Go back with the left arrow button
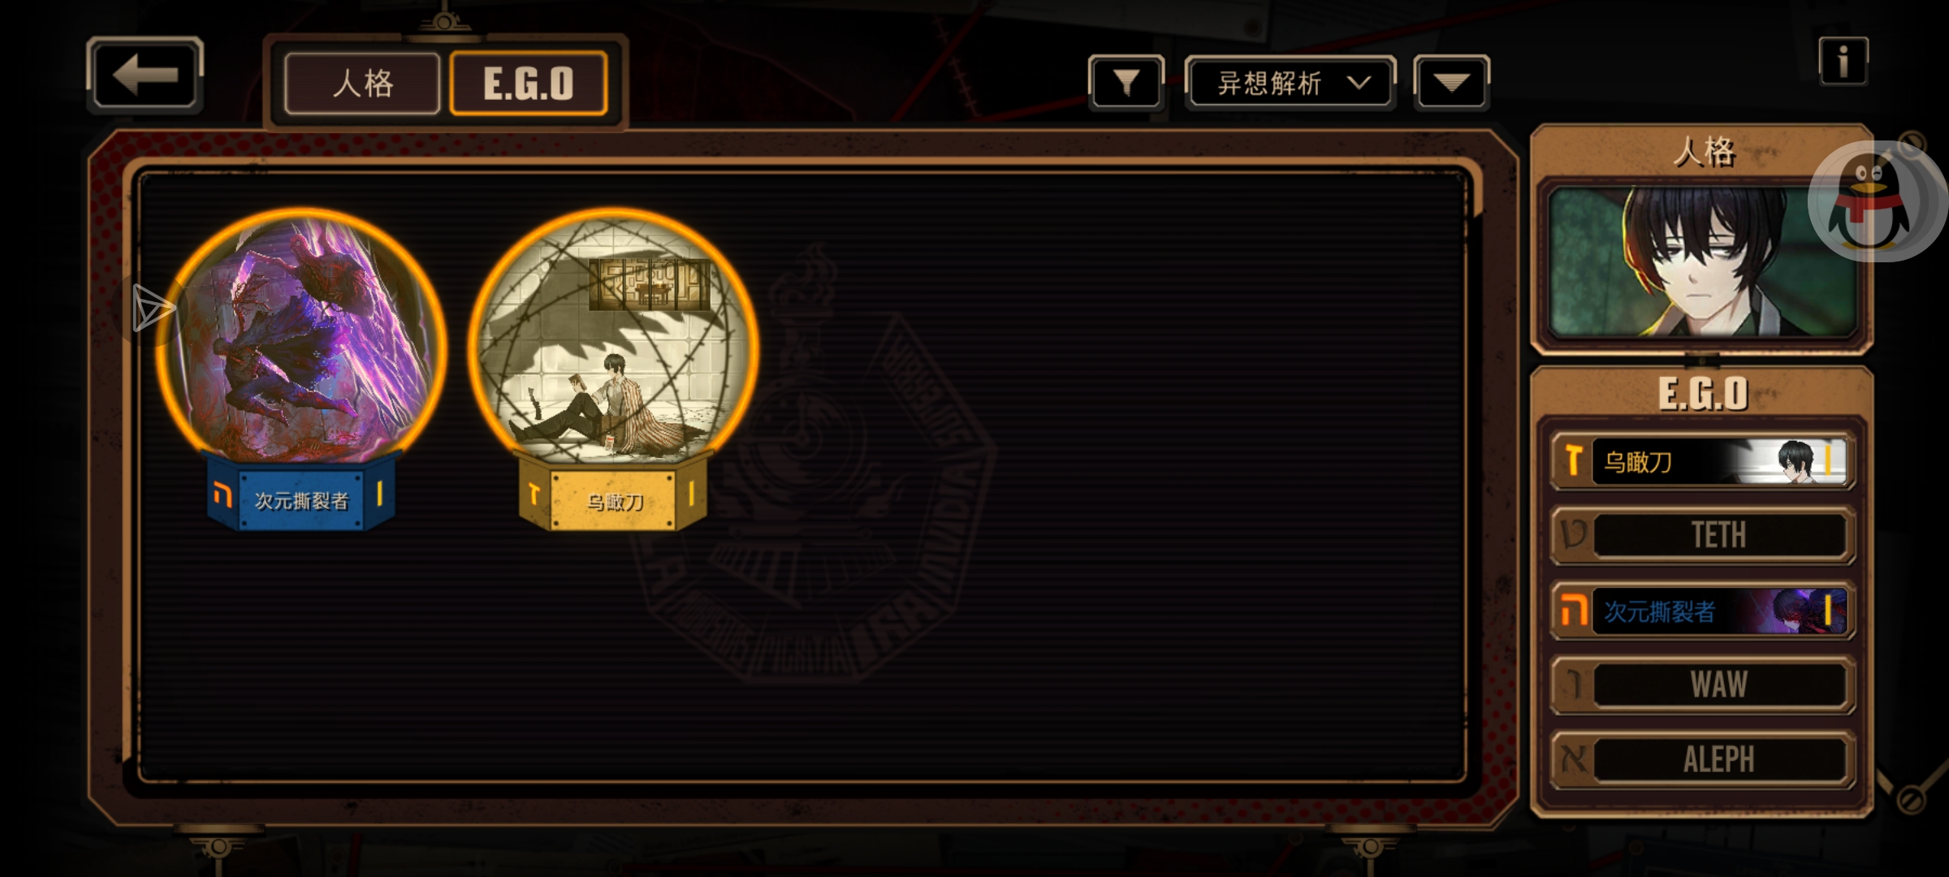 click(x=145, y=75)
